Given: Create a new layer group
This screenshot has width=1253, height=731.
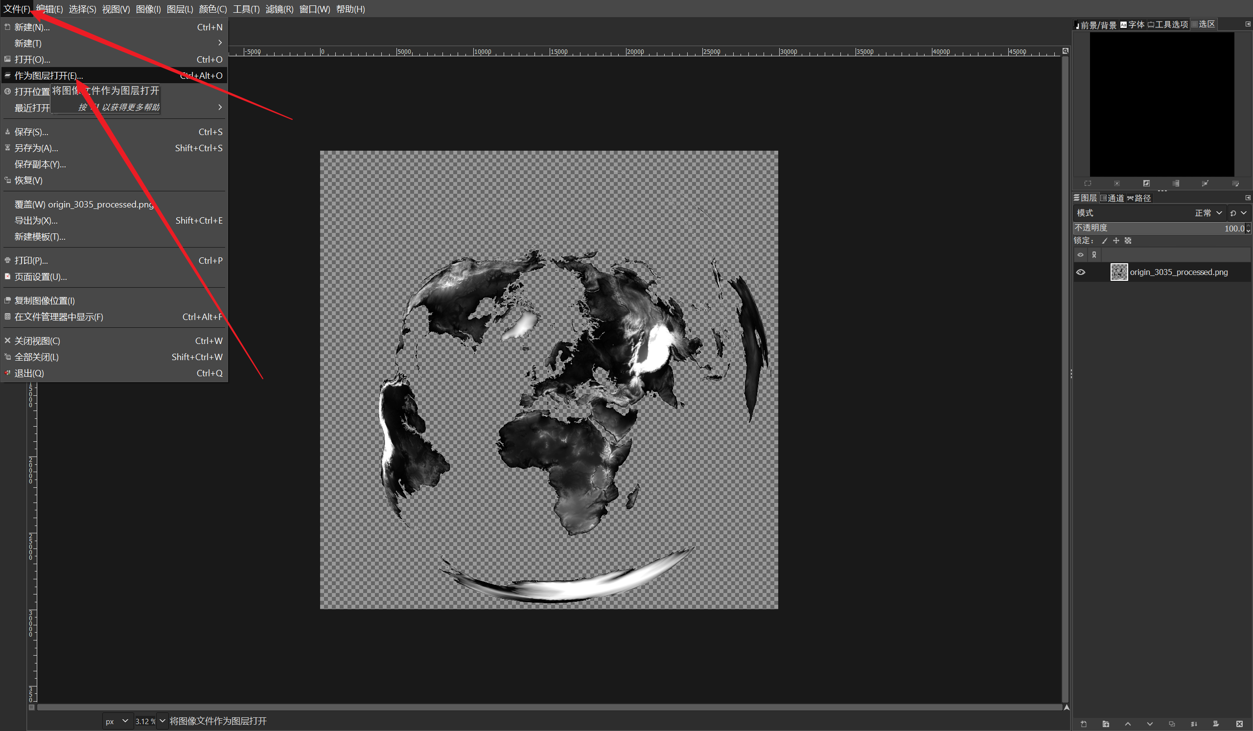Looking at the screenshot, I should coord(1106,724).
